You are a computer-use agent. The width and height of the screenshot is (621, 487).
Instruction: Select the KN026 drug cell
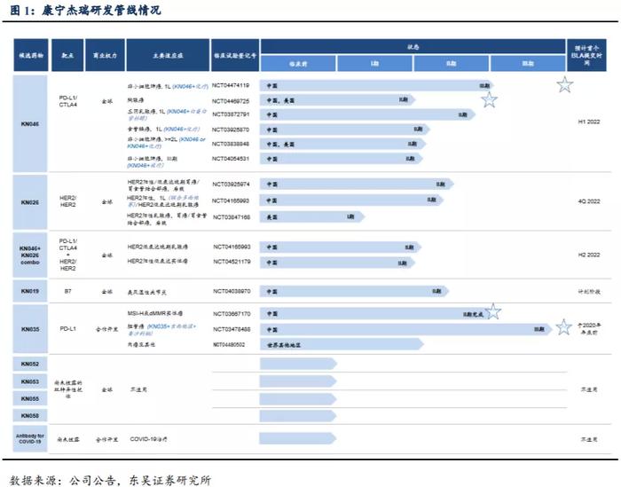point(30,202)
